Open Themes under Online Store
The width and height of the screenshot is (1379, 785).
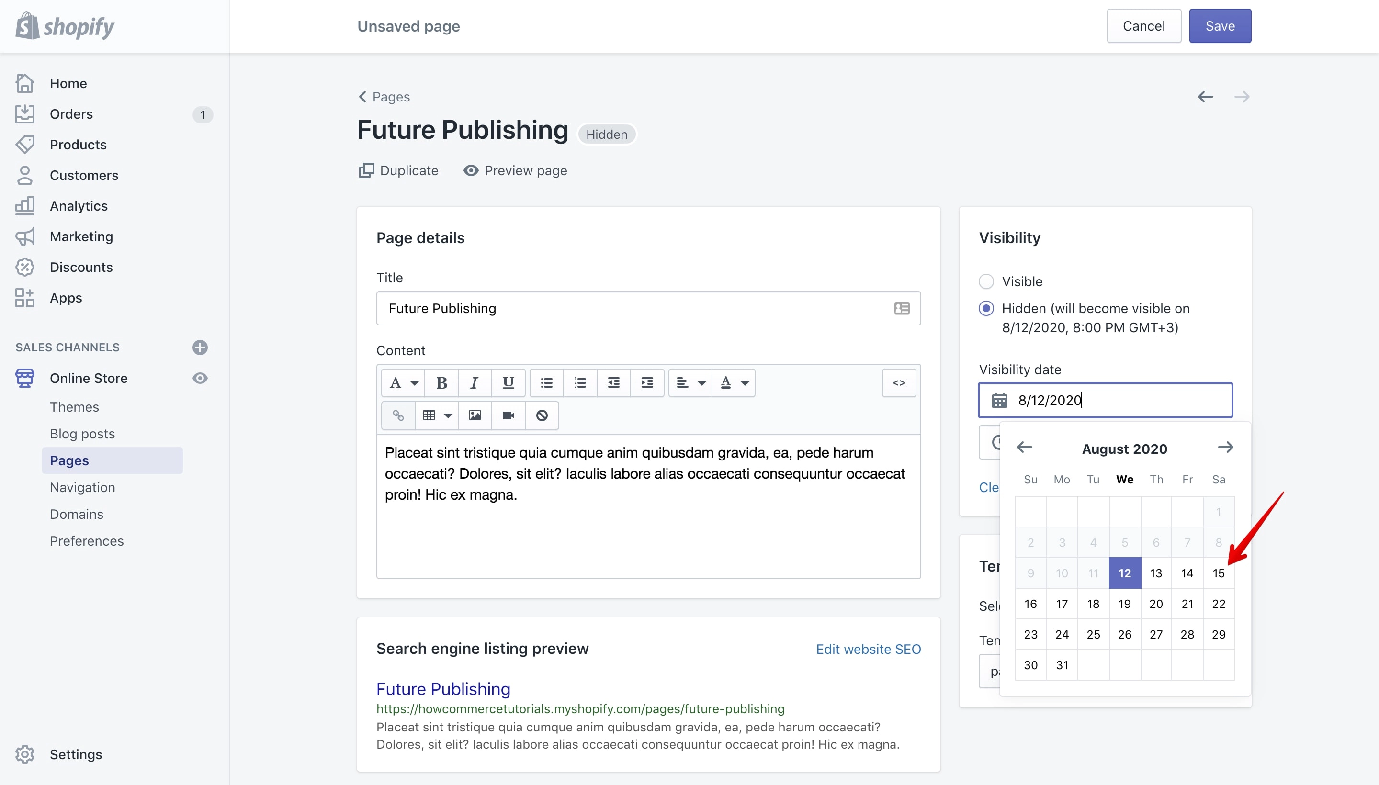tap(74, 406)
